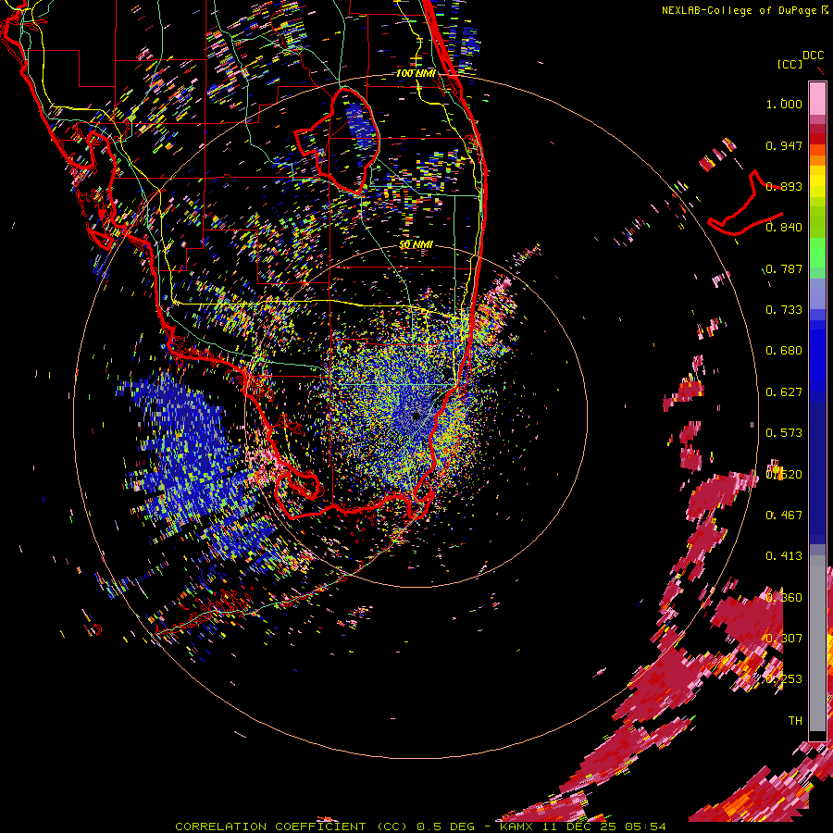The image size is (833, 833).
Task: Select the 0.947 scale value
Action: (x=784, y=145)
